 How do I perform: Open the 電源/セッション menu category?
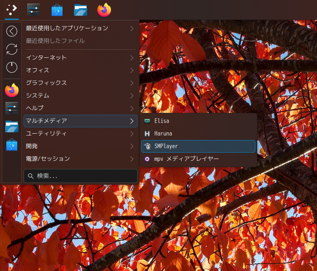[x=81, y=159]
